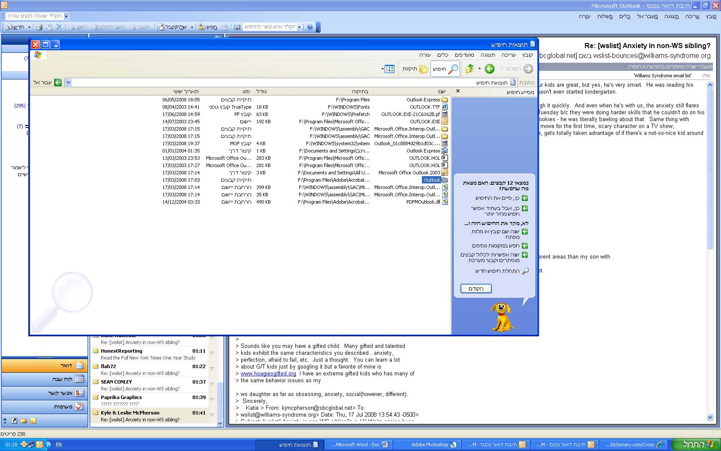
Task: Open the Tasks (משימות) pane
Action: (45, 406)
